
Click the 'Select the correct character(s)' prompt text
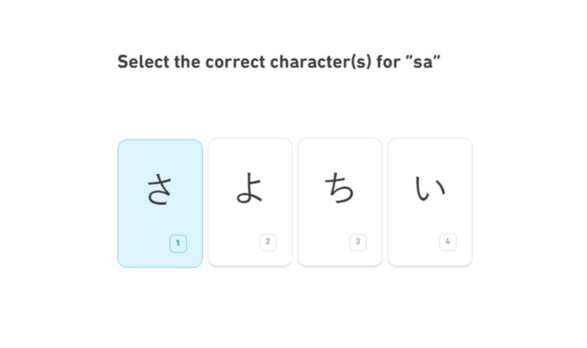click(244, 62)
